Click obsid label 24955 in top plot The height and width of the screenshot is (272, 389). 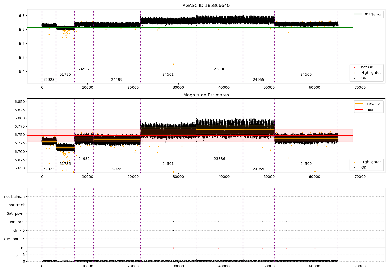(x=259, y=80)
